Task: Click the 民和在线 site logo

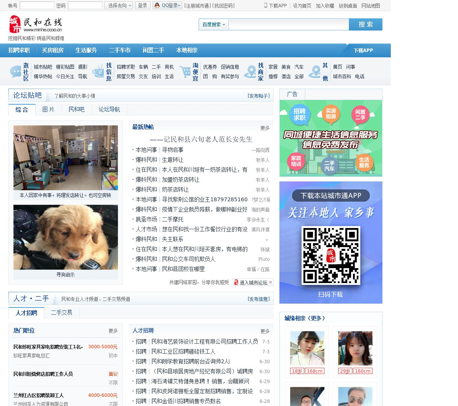Action: pos(35,25)
